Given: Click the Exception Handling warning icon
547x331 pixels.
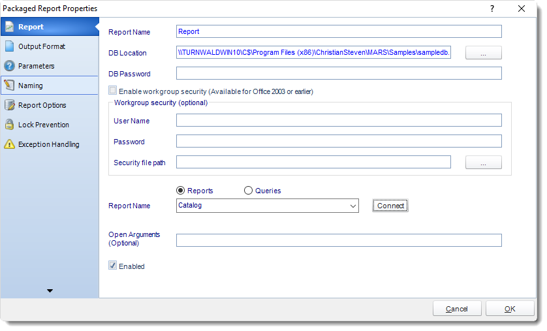Looking at the screenshot, I should [9, 144].
